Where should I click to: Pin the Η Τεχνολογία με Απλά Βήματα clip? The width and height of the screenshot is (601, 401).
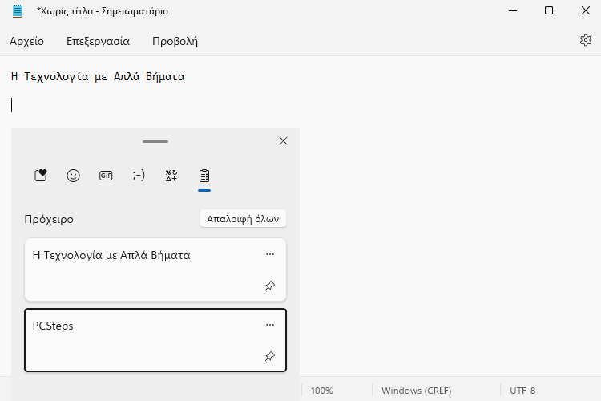click(x=270, y=286)
